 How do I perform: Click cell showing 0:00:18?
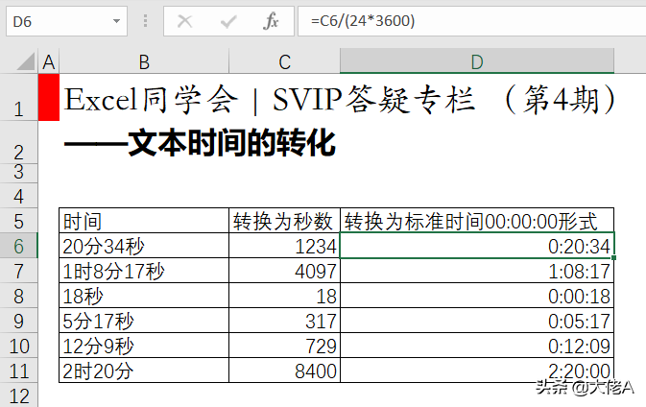click(x=477, y=296)
